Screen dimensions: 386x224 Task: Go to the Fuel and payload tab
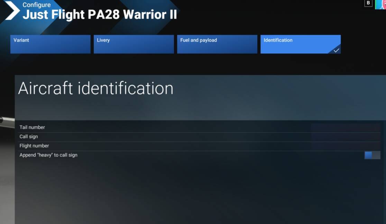point(217,44)
